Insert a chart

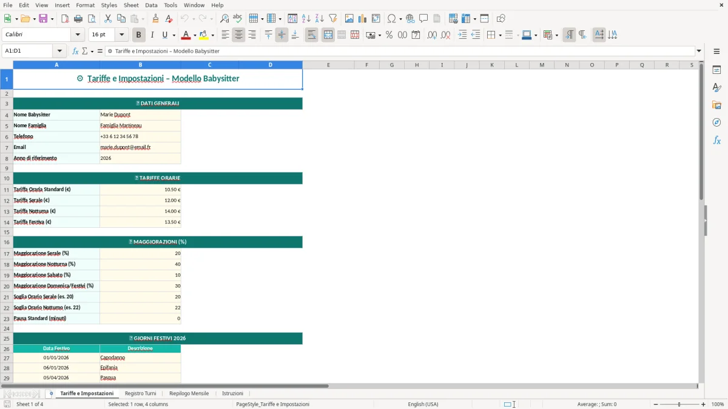tap(363, 19)
